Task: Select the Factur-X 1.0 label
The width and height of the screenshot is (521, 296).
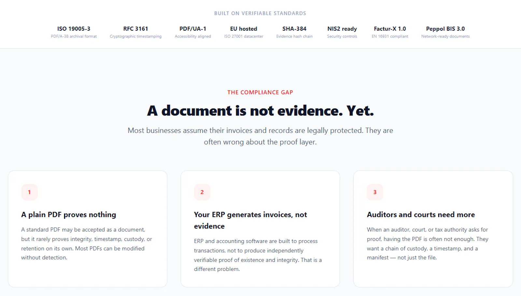Action: pos(390,29)
